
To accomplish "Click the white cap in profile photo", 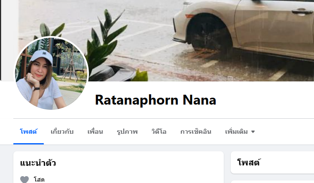I will click(42, 57).
